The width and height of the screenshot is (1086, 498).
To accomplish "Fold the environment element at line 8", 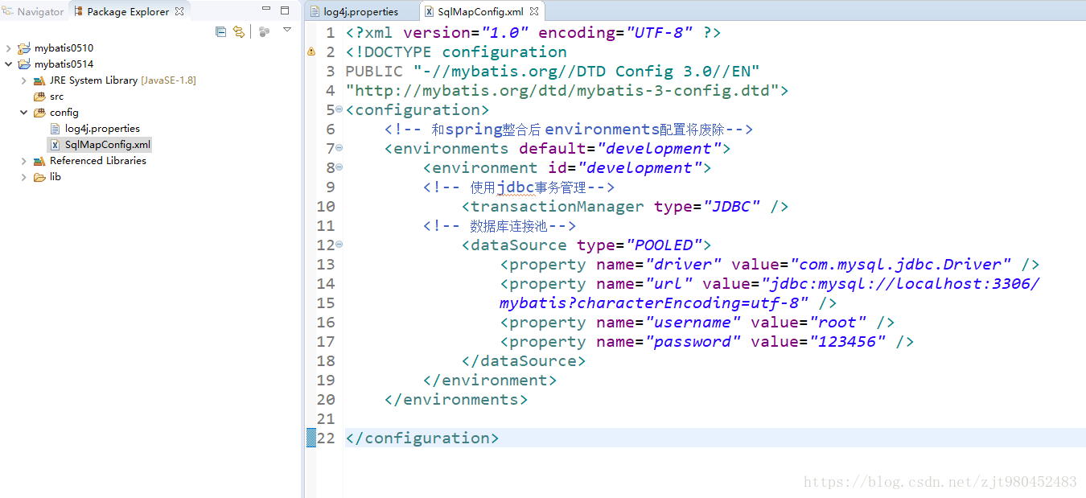I will click(339, 167).
